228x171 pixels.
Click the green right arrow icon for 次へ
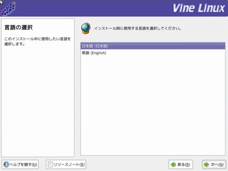(x=206, y=165)
